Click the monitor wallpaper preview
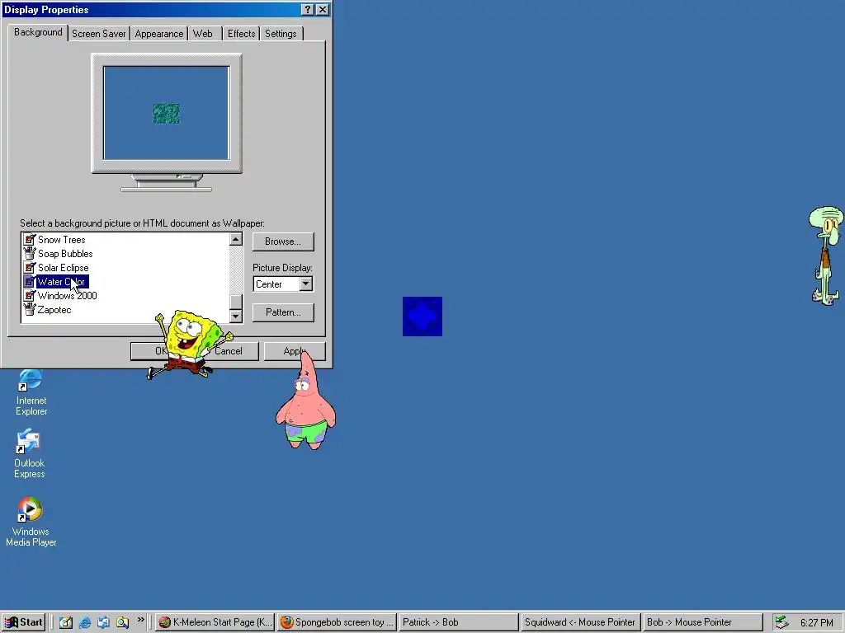845x633 pixels. 167,113
